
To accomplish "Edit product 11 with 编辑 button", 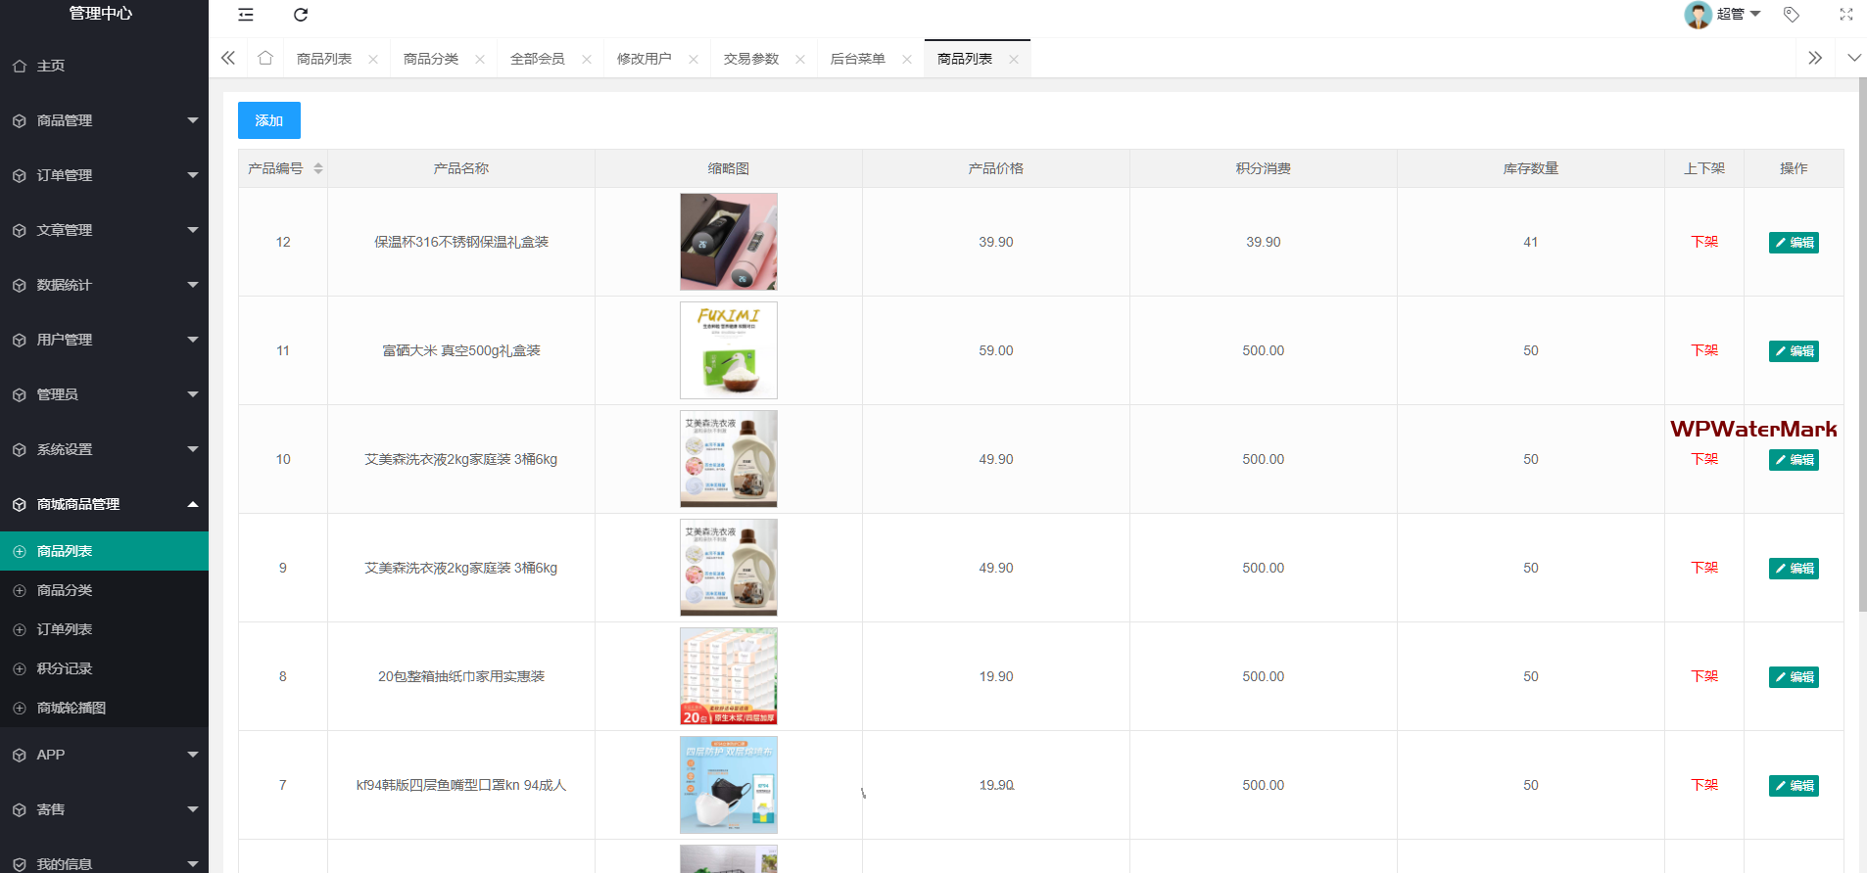I will point(1793,351).
